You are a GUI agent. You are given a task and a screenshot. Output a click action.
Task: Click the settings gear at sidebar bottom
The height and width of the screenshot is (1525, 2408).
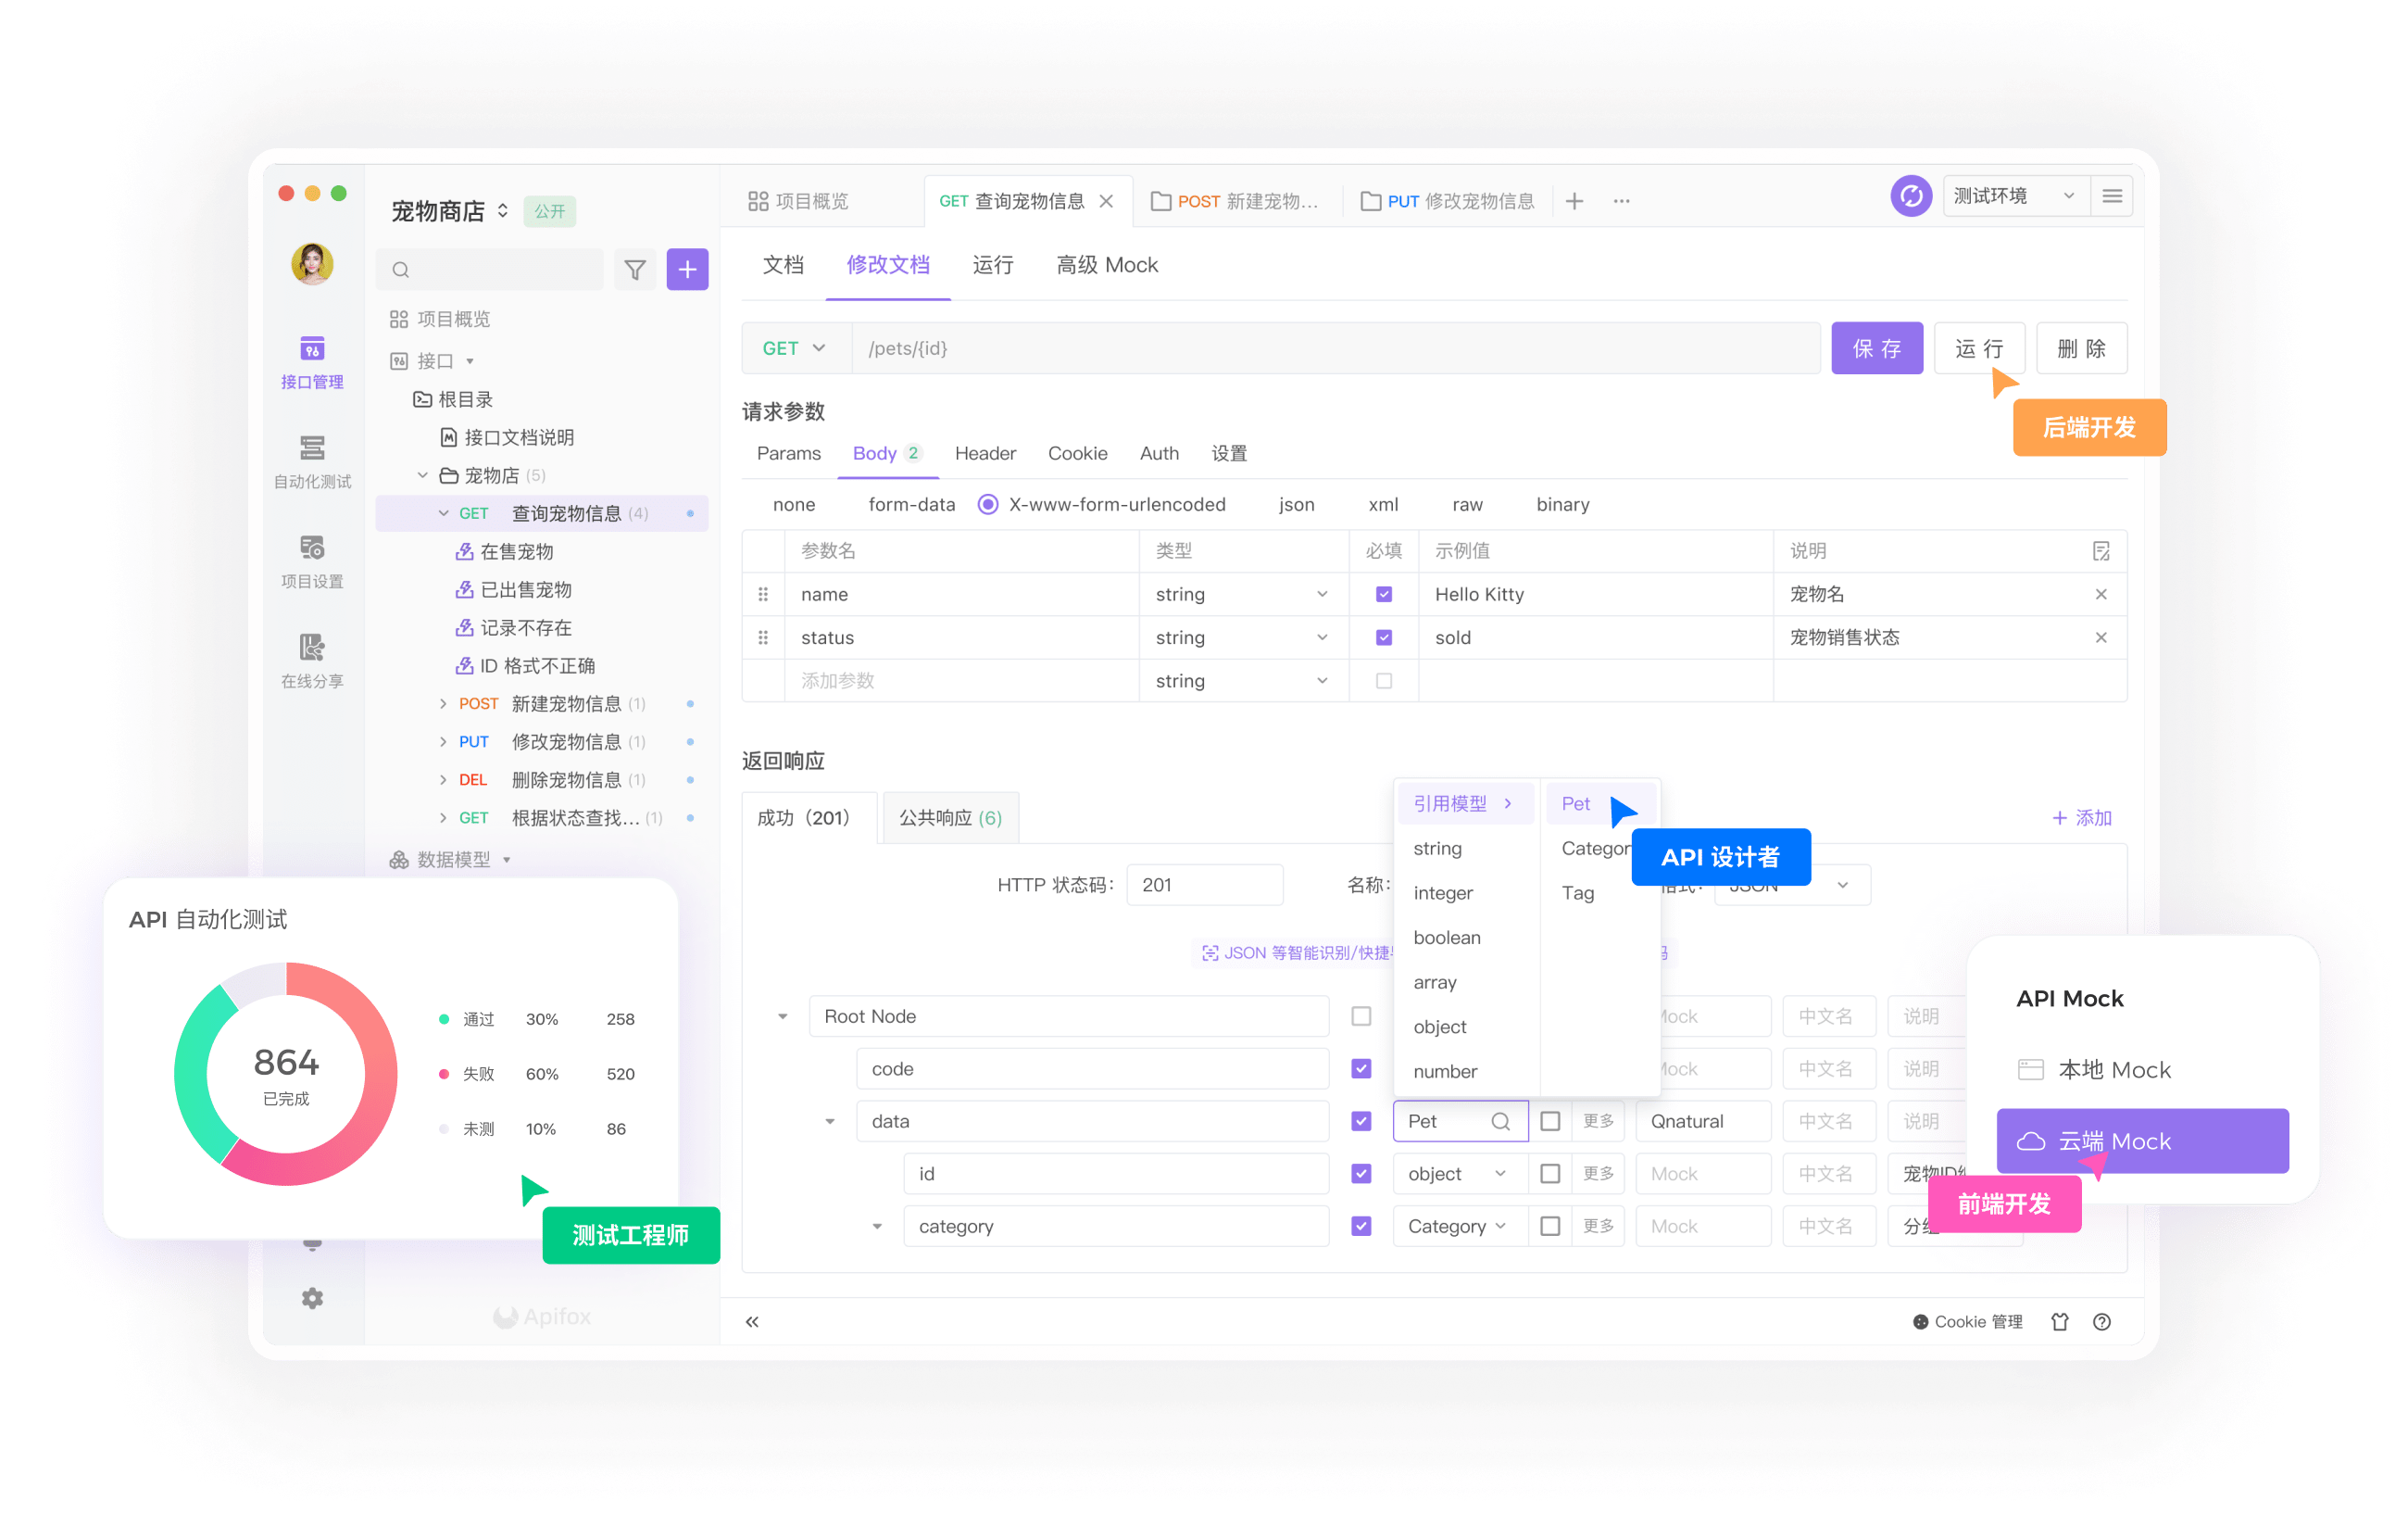[312, 1298]
